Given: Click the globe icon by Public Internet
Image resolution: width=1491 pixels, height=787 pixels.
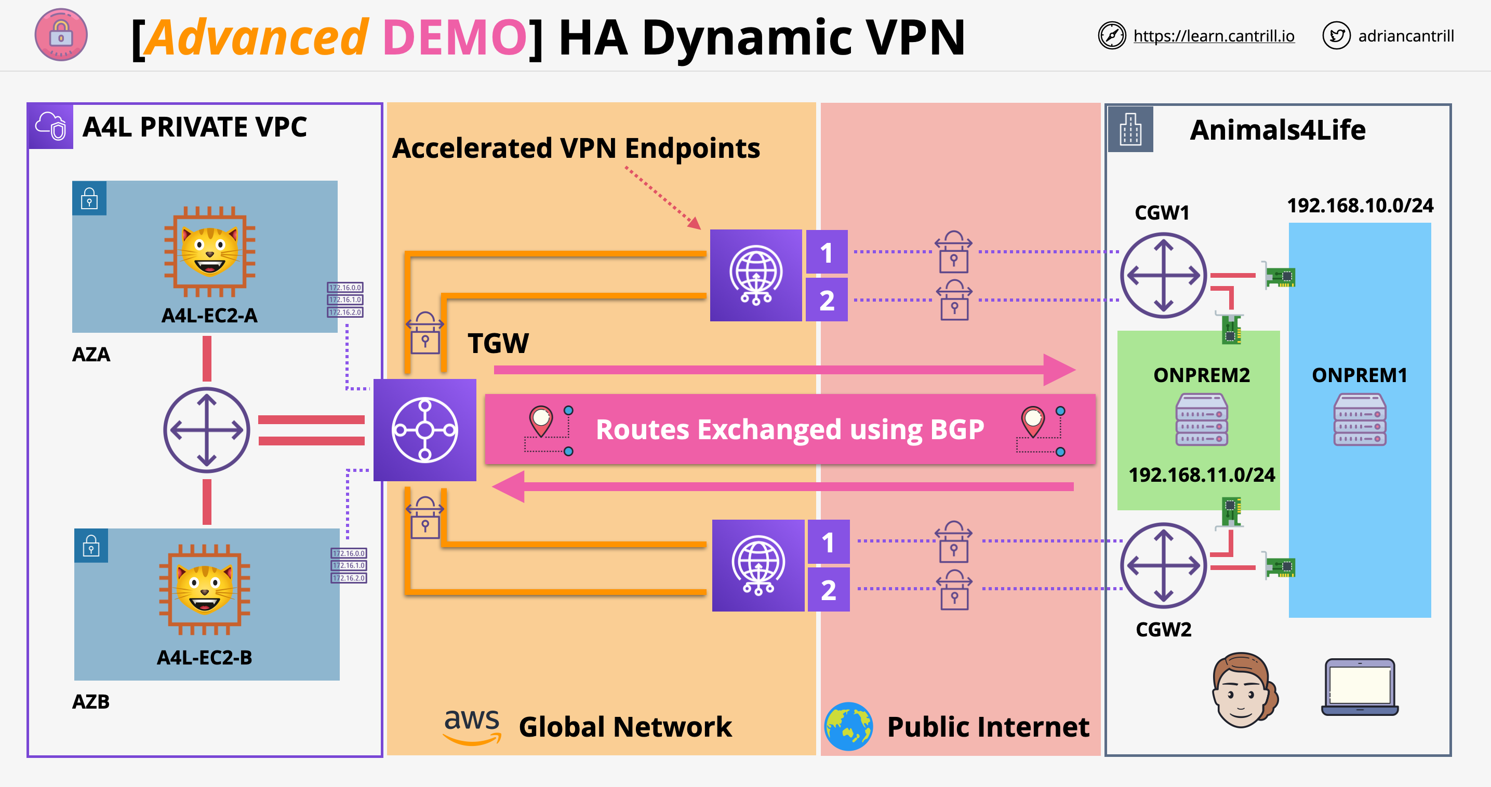Looking at the screenshot, I should [x=848, y=726].
